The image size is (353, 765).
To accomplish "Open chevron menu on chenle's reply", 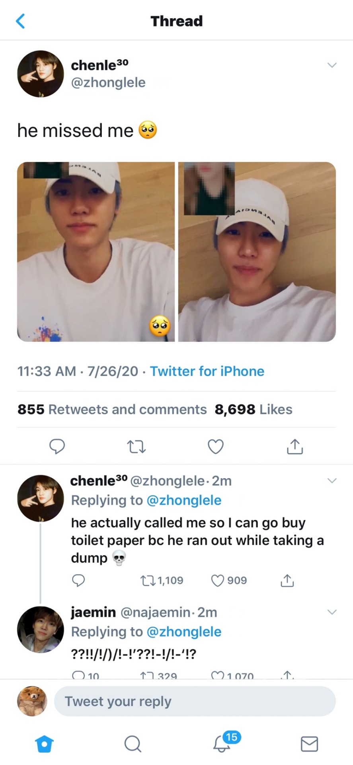I will 332,481.
